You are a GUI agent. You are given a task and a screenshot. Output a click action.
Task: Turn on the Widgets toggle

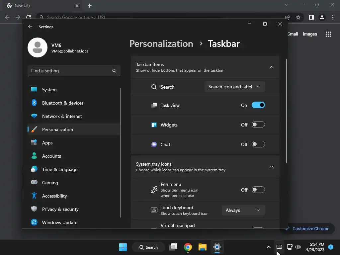coord(258,125)
